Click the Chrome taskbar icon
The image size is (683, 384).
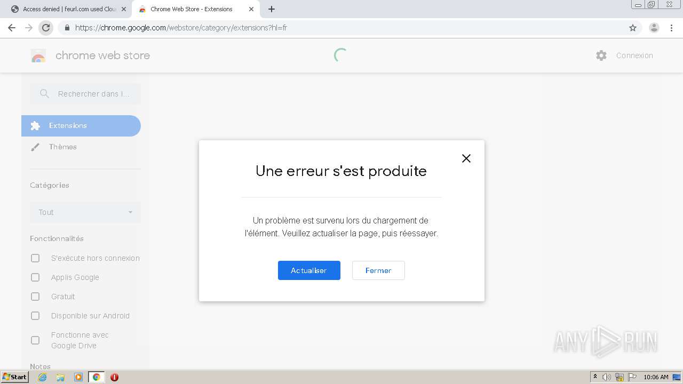[97, 377]
